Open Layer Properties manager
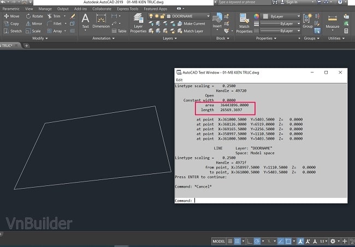Screen dimensions: 355x247 tap(138, 23)
